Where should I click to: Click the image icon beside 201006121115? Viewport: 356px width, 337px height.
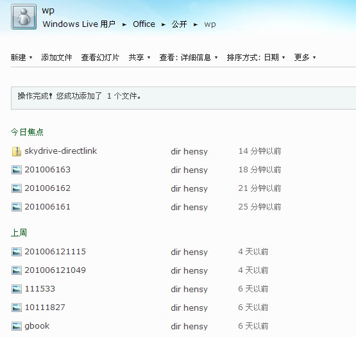(17, 252)
